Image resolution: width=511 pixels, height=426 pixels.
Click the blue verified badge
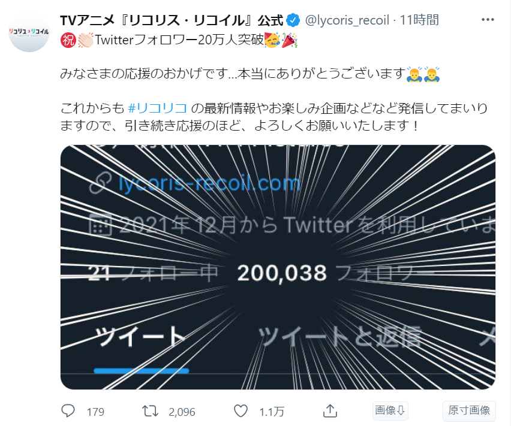(293, 20)
